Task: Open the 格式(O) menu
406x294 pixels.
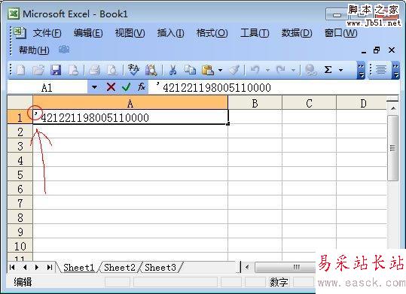Action: tap(212, 33)
